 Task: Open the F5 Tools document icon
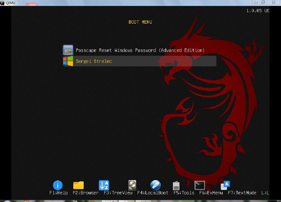176,186
